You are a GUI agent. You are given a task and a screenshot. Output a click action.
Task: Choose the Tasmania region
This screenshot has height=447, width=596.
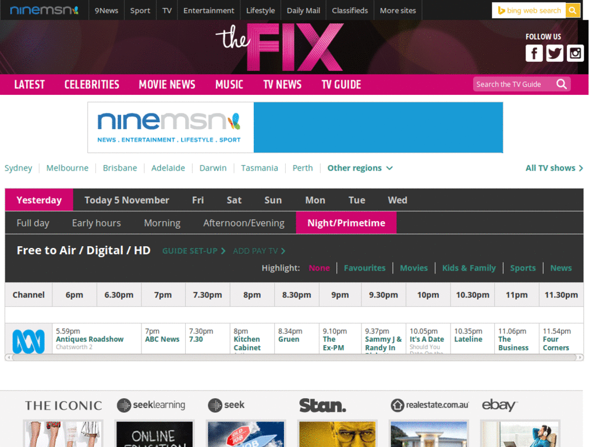(259, 168)
